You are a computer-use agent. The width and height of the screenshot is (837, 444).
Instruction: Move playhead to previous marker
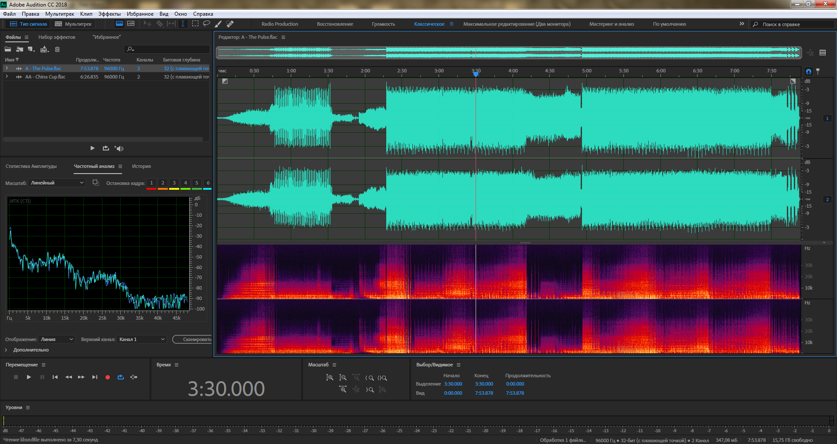55,377
